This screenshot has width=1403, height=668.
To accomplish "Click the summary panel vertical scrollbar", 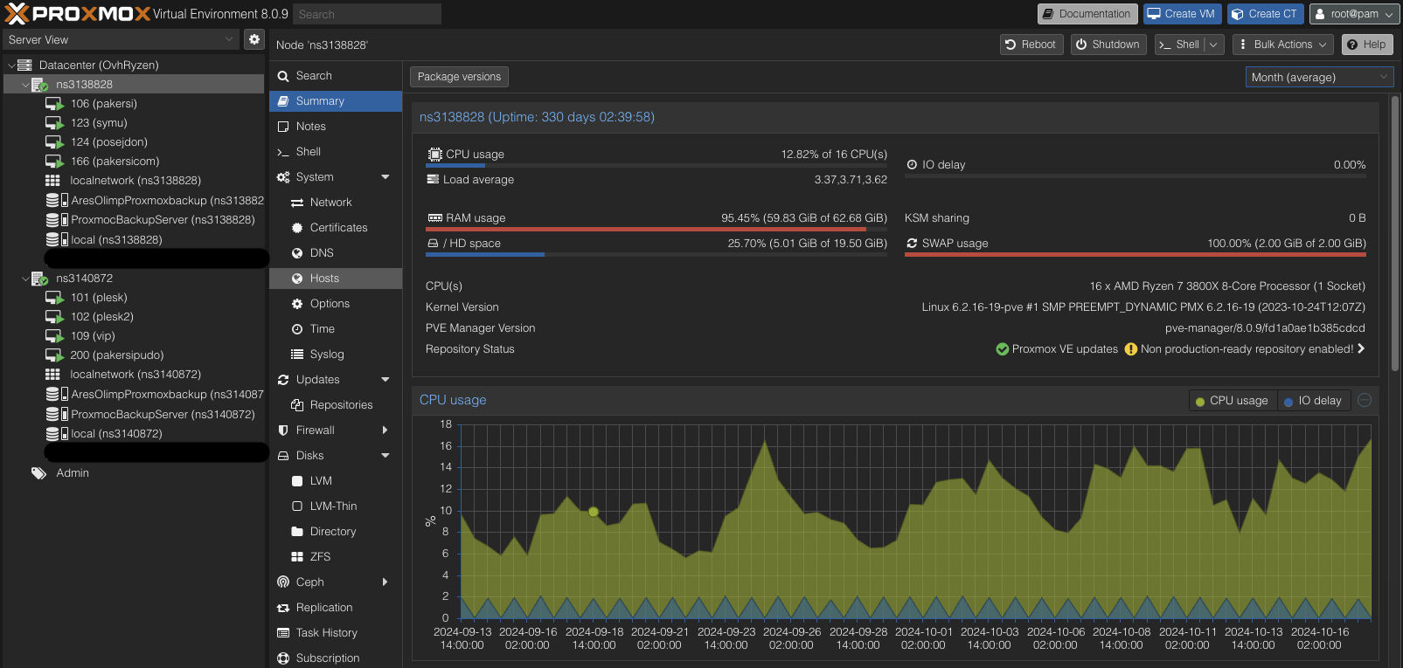I will [x=1394, y=235].
